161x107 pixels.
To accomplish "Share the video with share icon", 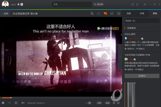I will 112,14.
